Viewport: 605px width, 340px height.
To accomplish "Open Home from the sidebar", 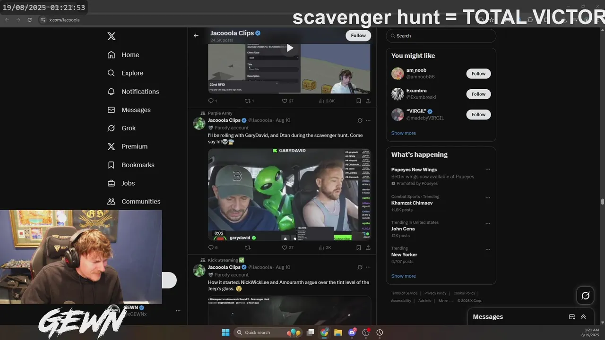I will click(x=123, y=55).
